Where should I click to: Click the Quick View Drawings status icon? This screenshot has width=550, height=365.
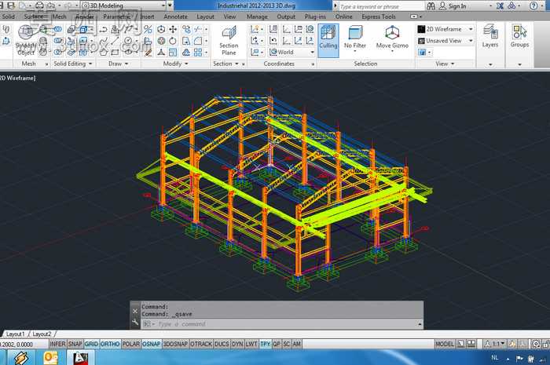tap(471, 344)
